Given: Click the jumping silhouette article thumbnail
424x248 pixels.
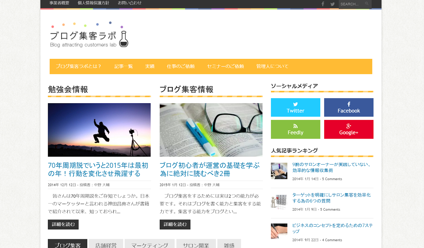Looking at the screenshot, I should 99,130.
